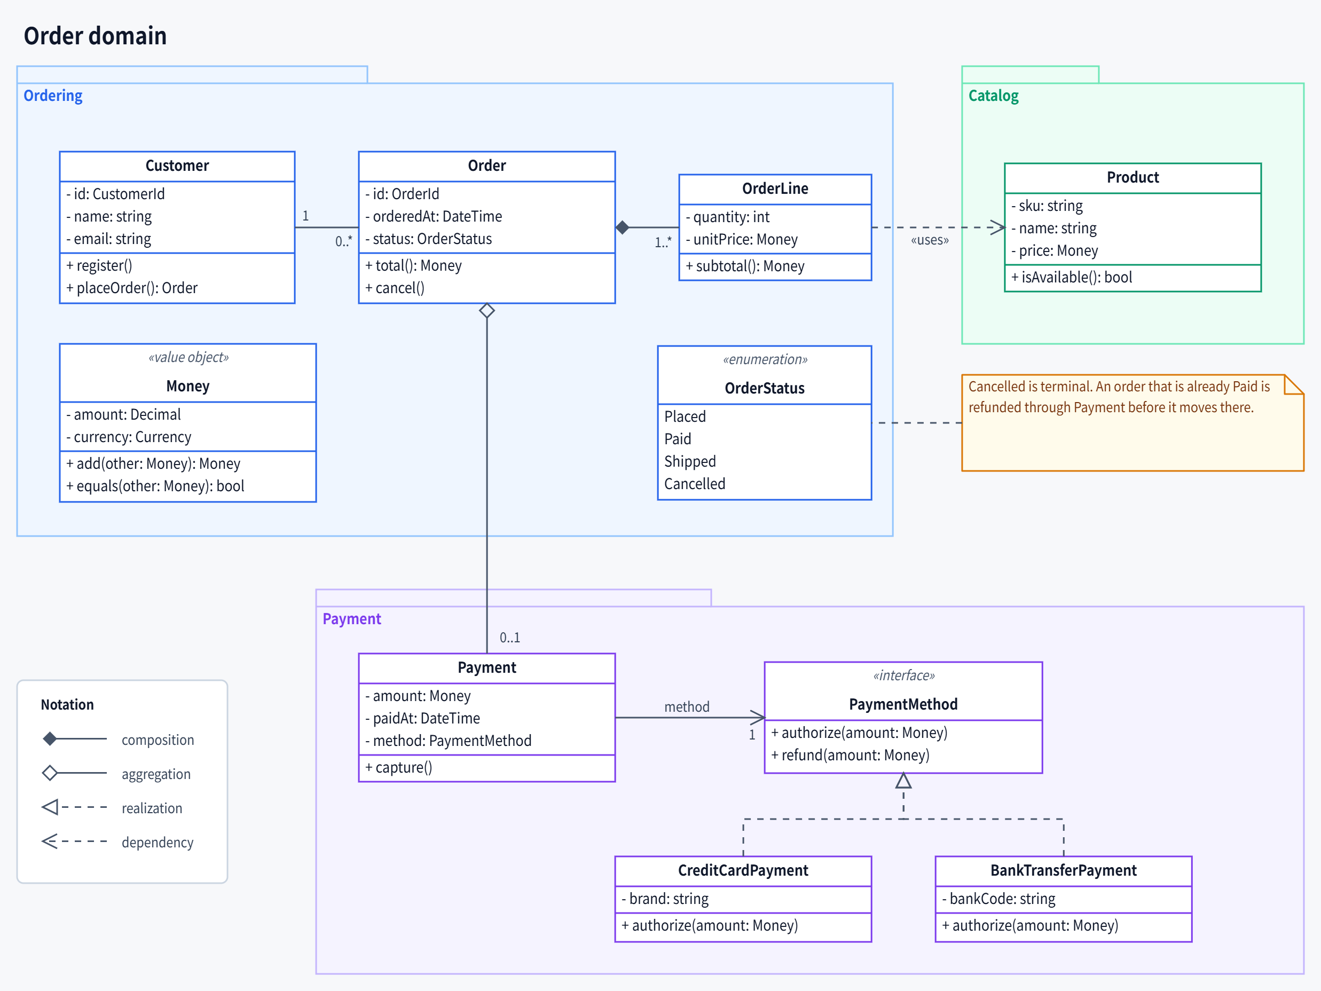1321x991 pixels.
Task: Click the '+ refund(amount: Money)' operation
Action: [x=851, y=755]
